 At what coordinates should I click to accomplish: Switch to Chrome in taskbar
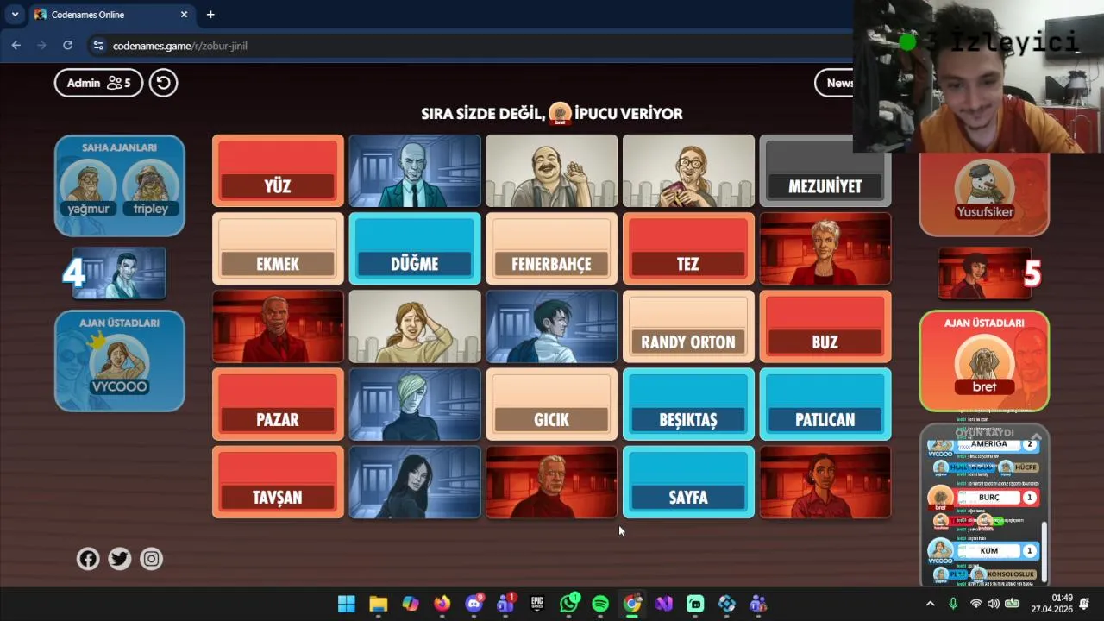[x=632, y=604]
